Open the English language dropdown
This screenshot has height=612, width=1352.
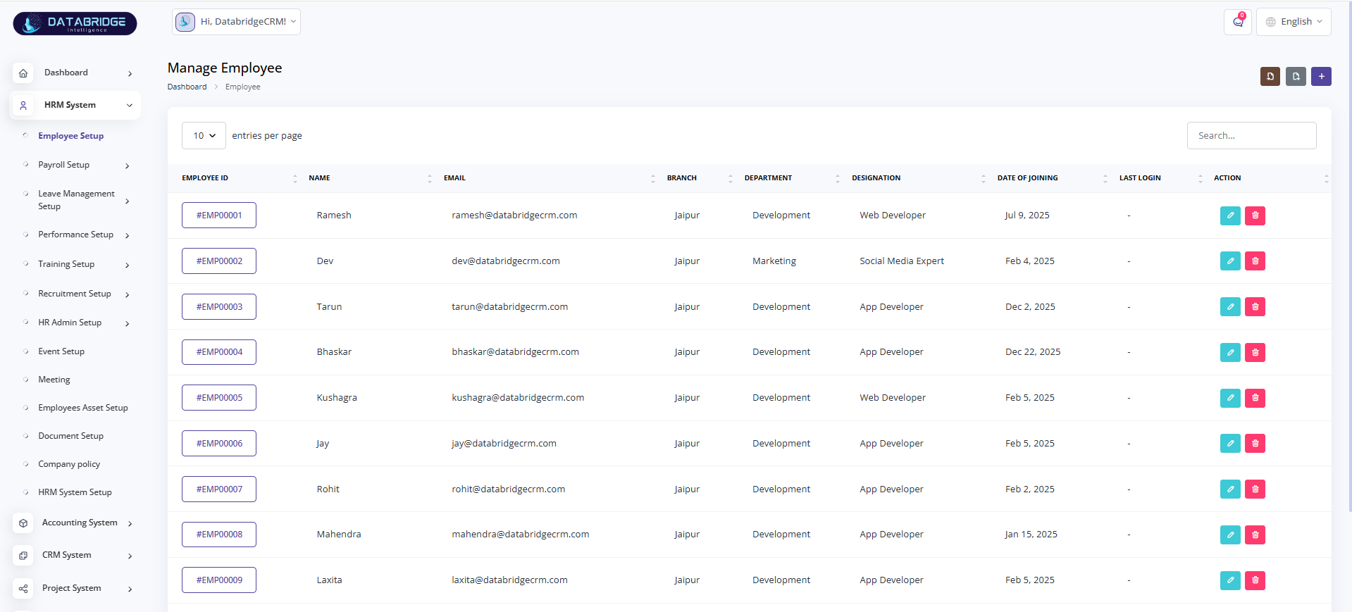coord(1294,22)
